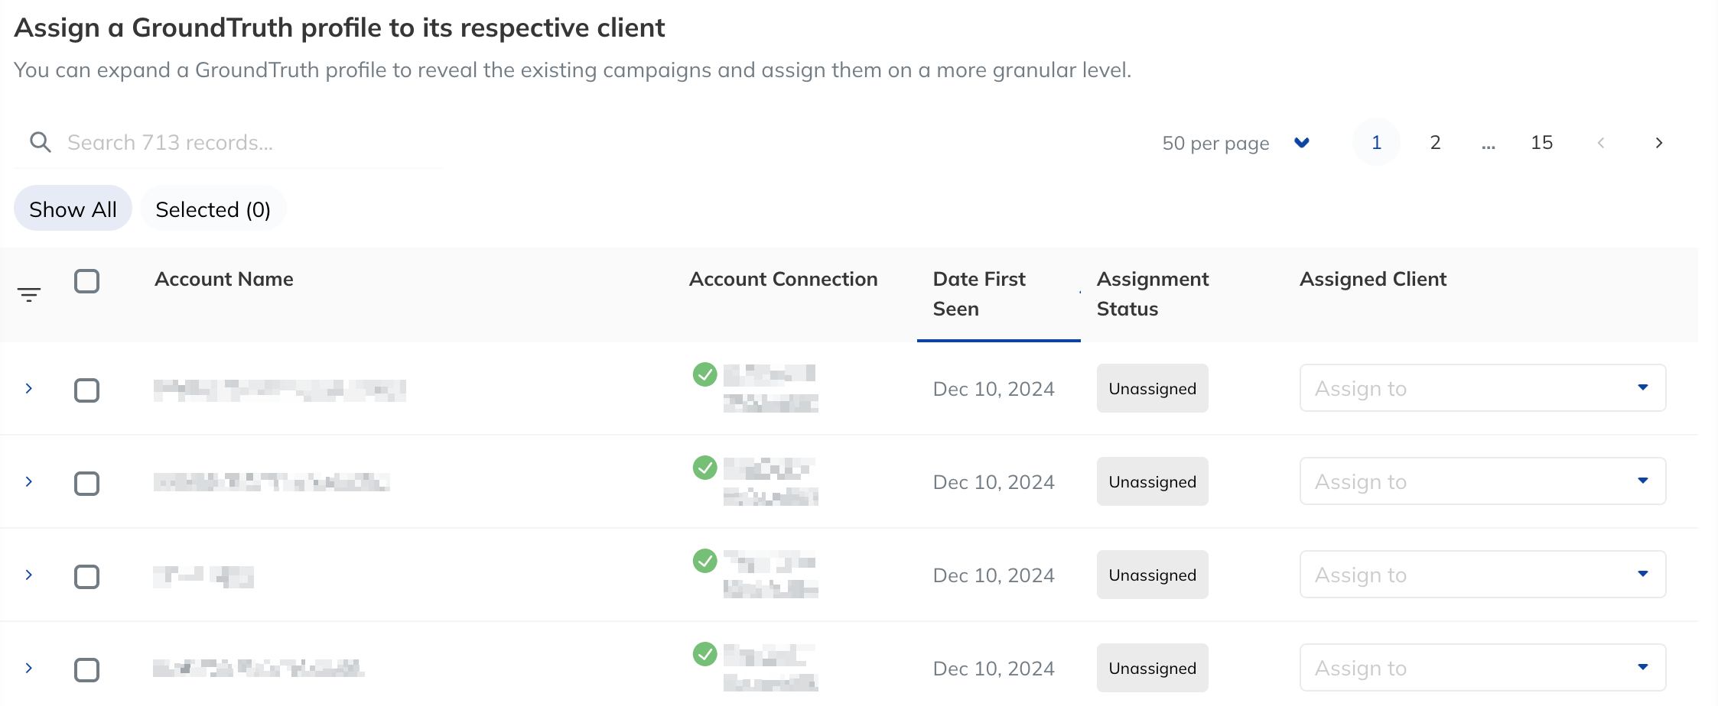1718x706 pixels.
Task: Click first row's Dec 10, 2024 date
Action: click(x=994, y=389)
